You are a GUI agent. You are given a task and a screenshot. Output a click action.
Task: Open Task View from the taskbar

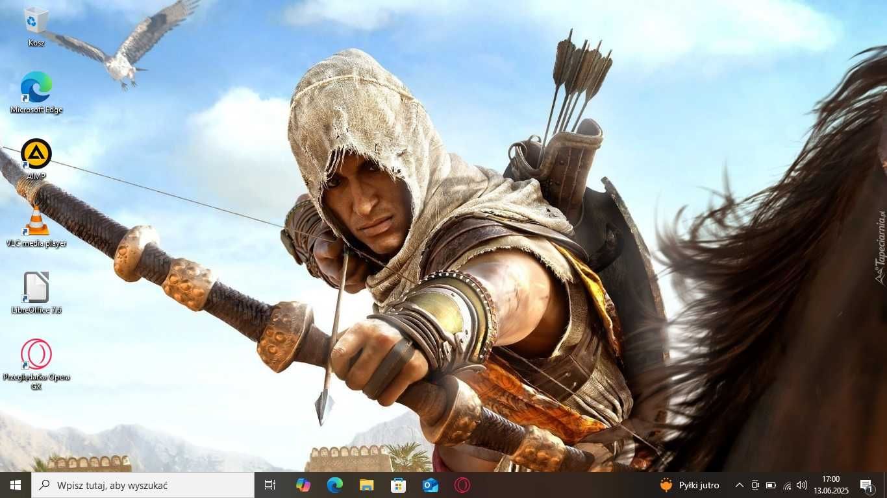tap(270, 485)
